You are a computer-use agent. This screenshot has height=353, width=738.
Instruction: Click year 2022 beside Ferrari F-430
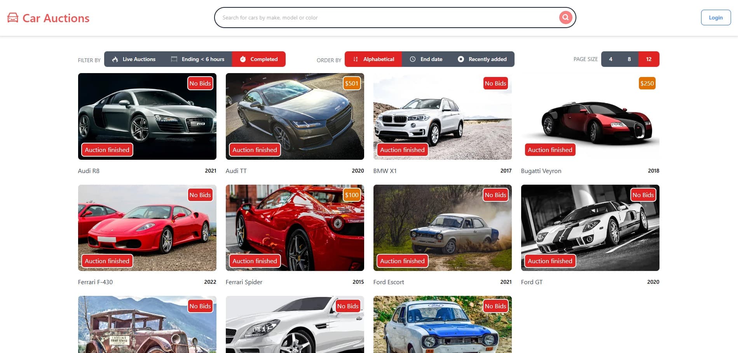210,282
